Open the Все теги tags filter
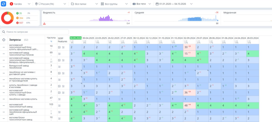The height and width of the screenshot is (122, 272). coord(142,4)
